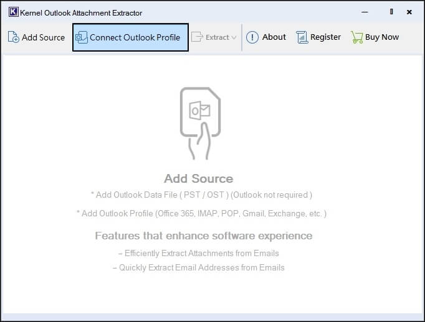Click the Add Source document icon
The height and width of the screenshot is (322, 425).
(x=13, y=37)
